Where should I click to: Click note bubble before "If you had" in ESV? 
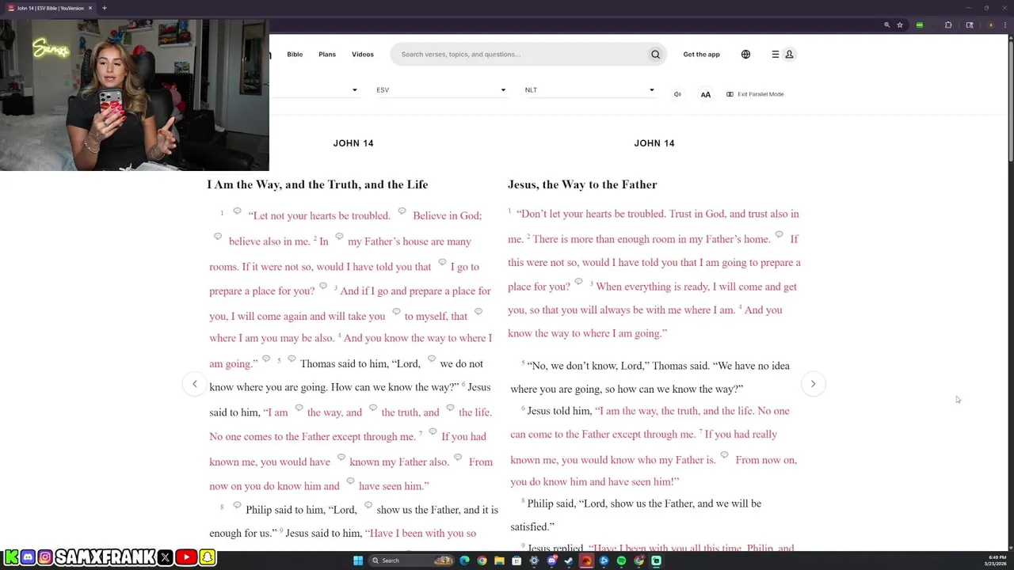click(x=433, y=432)
